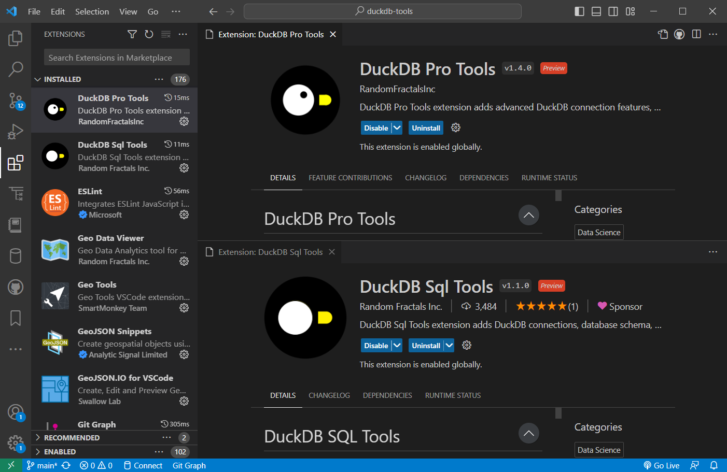This screenshot has height=472, width=727.
Task: Open manage gear for GeoJSON Snippets row
Action: 184,354
